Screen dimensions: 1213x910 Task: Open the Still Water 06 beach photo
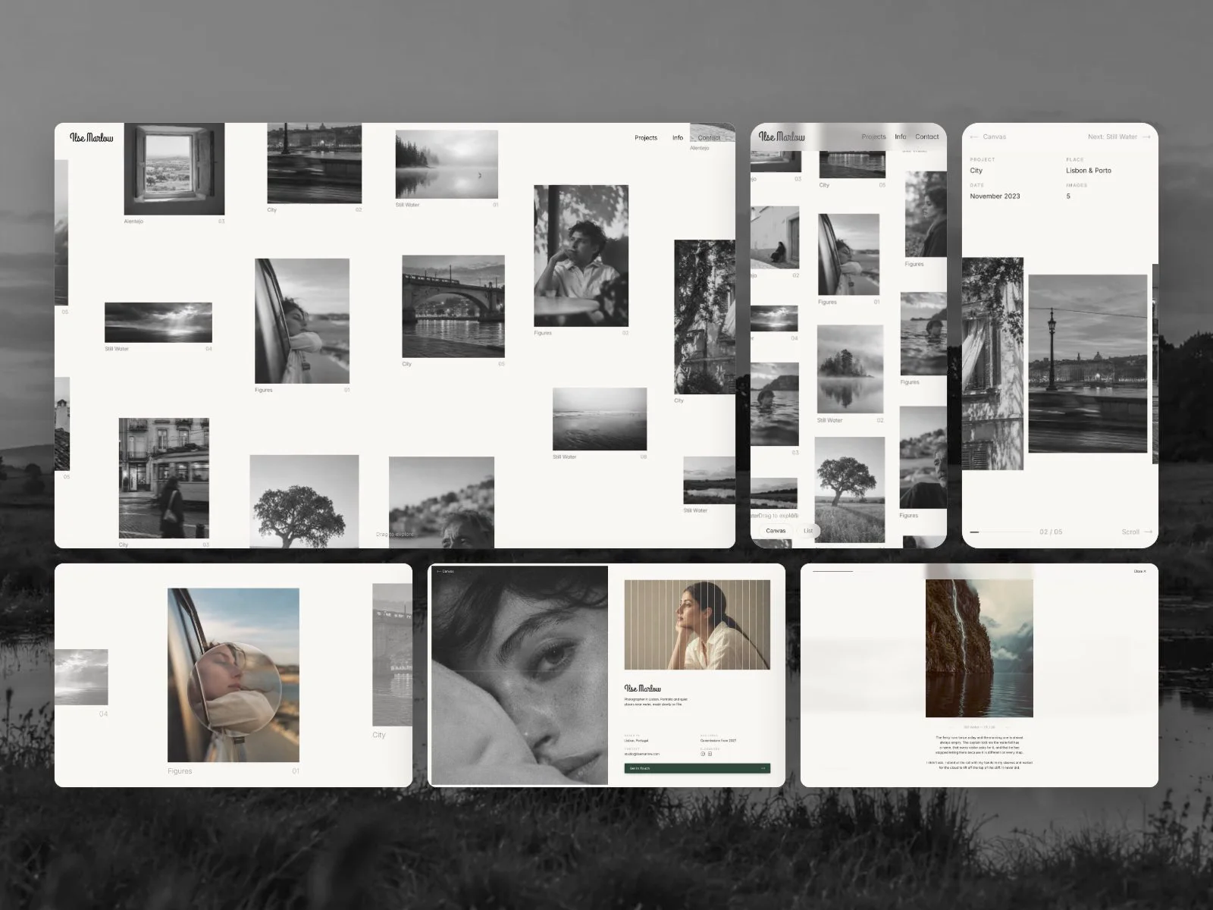pos(600,419)
